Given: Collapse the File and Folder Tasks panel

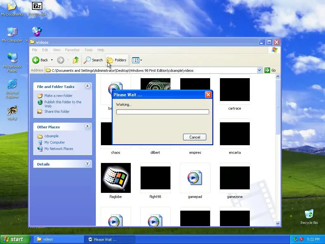Looking at the screenshot, I should coord(88,86).
